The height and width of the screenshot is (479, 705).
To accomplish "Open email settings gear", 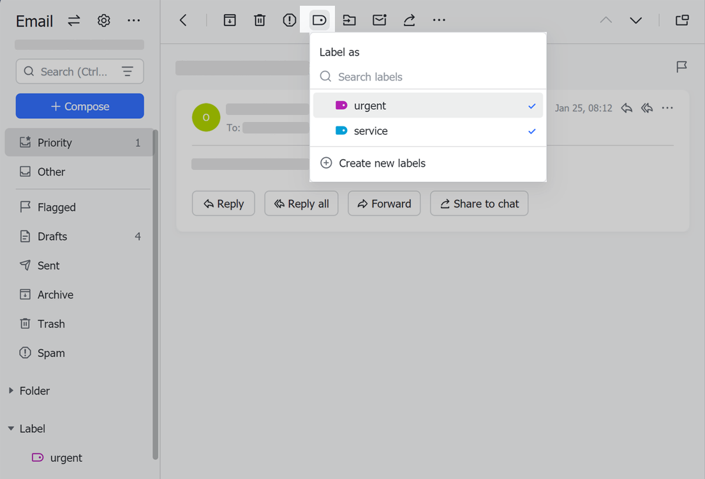I will click(x=103, y=20).
